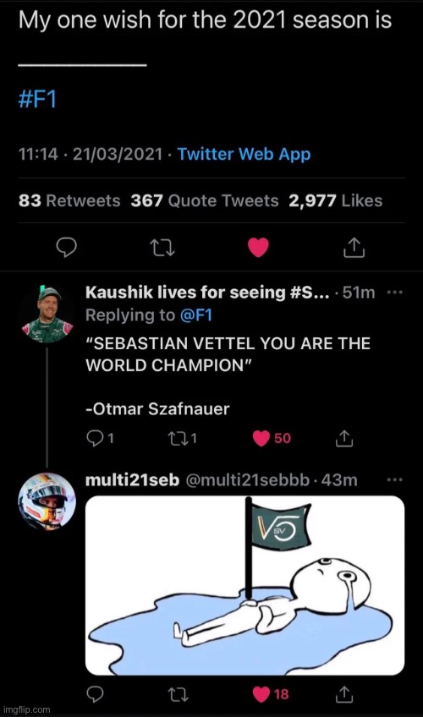Open more options on Kaushik's reply
The width and height of the screenshot is (423, 717).
click(x=394, y=293)
